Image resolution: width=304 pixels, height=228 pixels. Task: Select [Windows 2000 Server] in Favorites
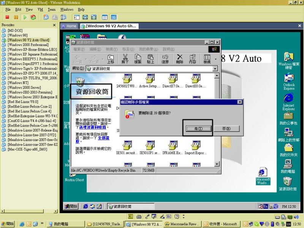click(x=24, y=87)
